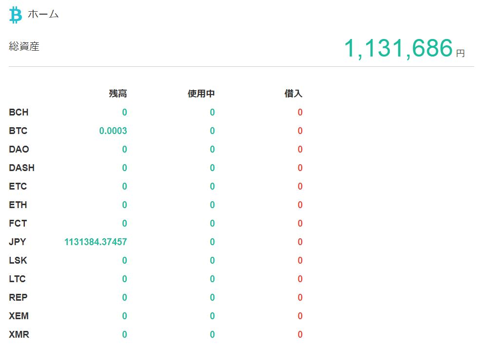Click the ETH balance value 0
This screenshot has width=480, height=346.
124,205
